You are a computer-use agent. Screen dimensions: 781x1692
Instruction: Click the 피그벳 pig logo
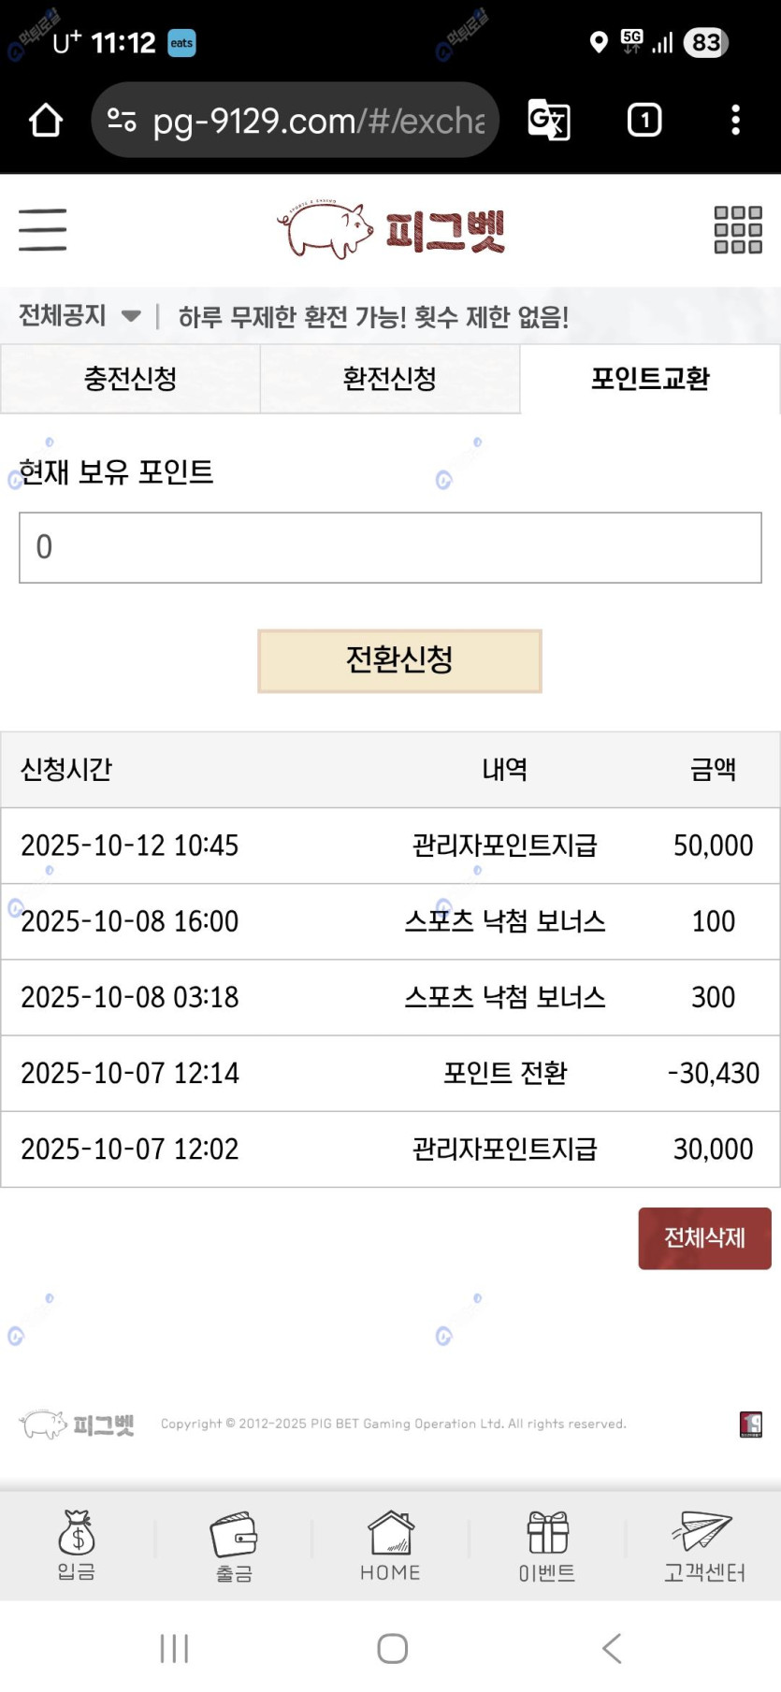tap(391, 230)
